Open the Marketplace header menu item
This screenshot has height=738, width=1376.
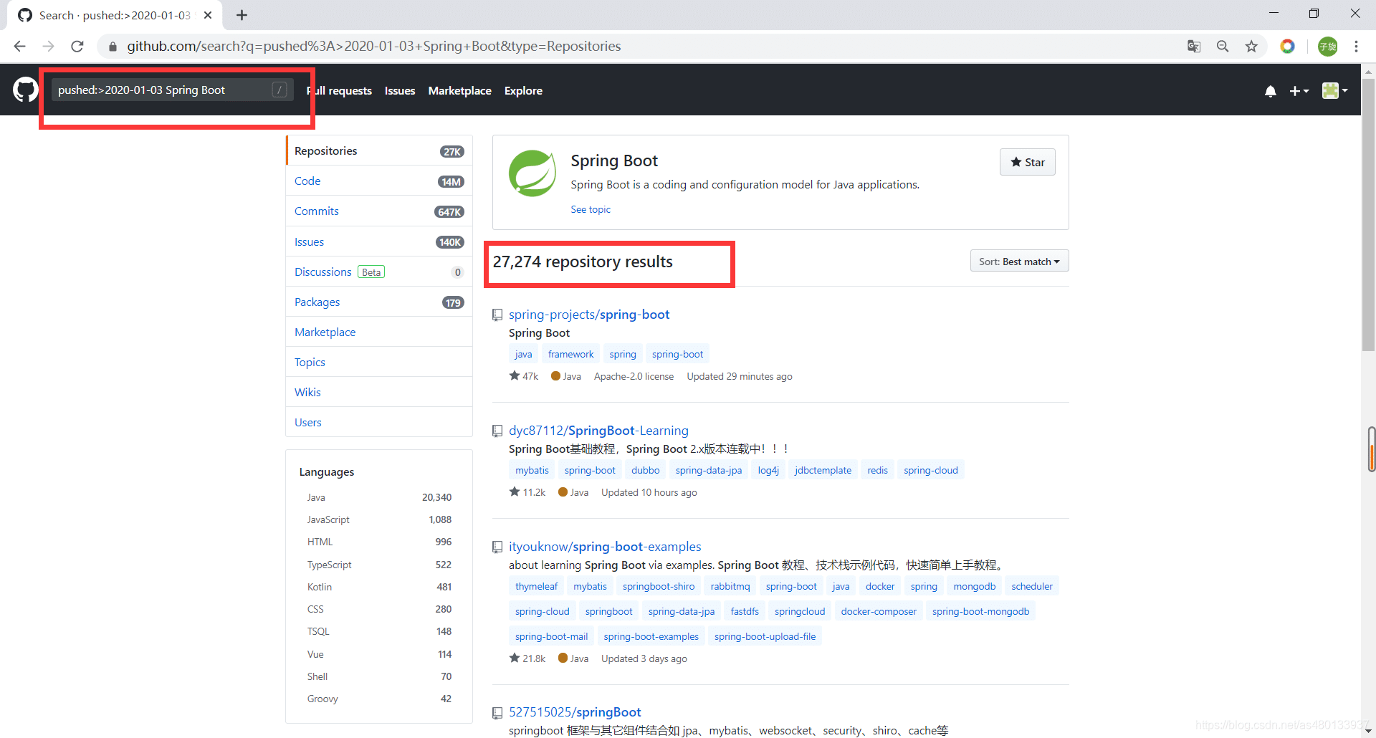[459, 91]
